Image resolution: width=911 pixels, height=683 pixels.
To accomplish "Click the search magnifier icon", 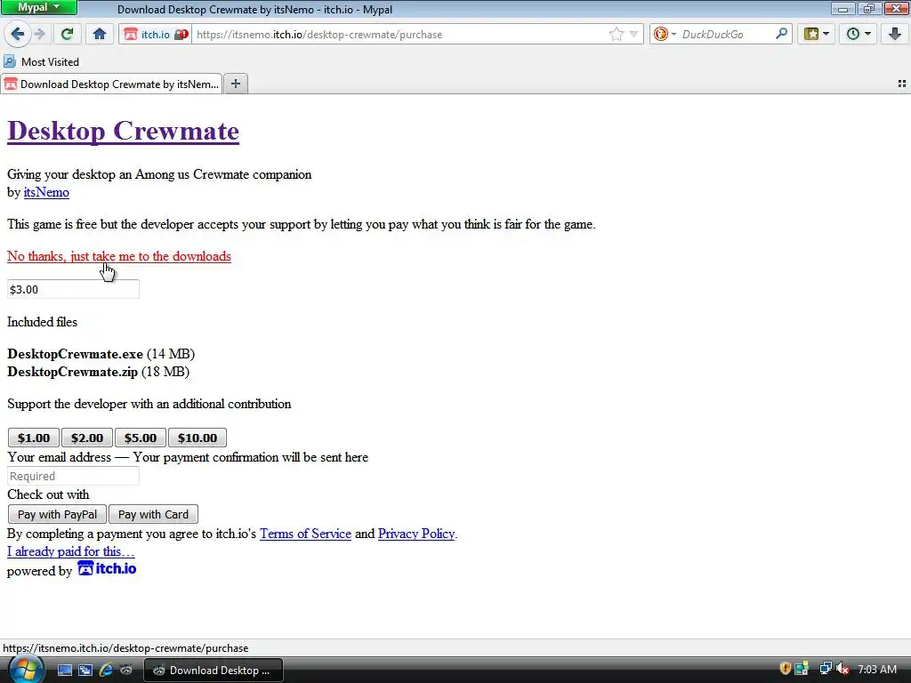I will point(781,34).
